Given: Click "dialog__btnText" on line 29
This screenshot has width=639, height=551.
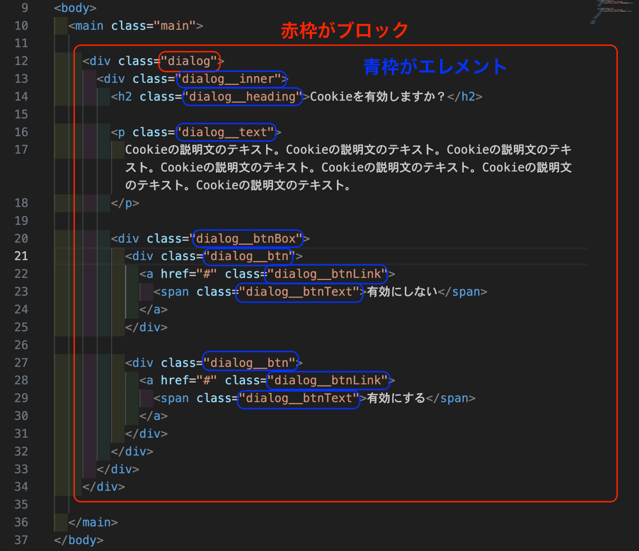Looking at the screenshot, I should point(298,398).
